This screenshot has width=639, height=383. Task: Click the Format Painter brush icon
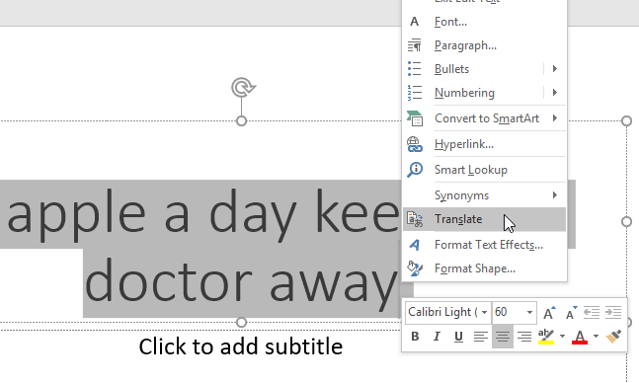point(613,337)
